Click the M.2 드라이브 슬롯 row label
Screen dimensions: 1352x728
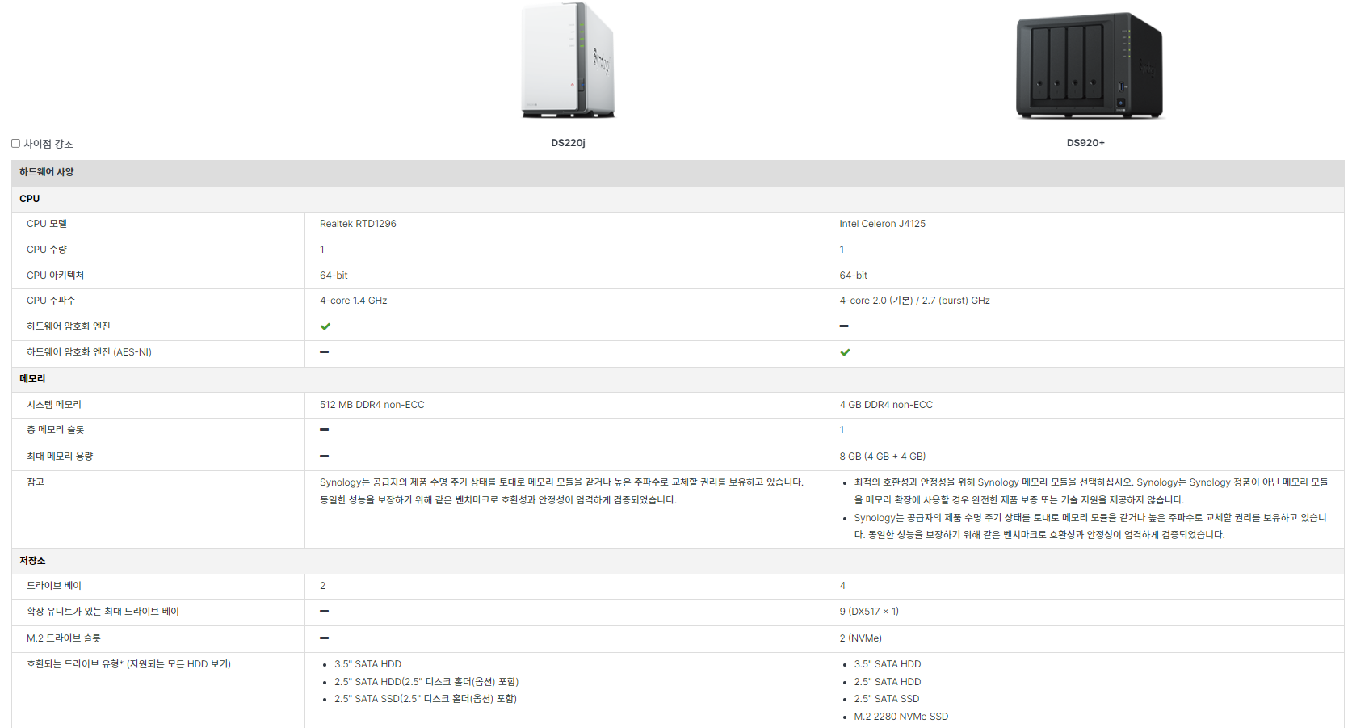pyautogui.click(x=64, y=638)
